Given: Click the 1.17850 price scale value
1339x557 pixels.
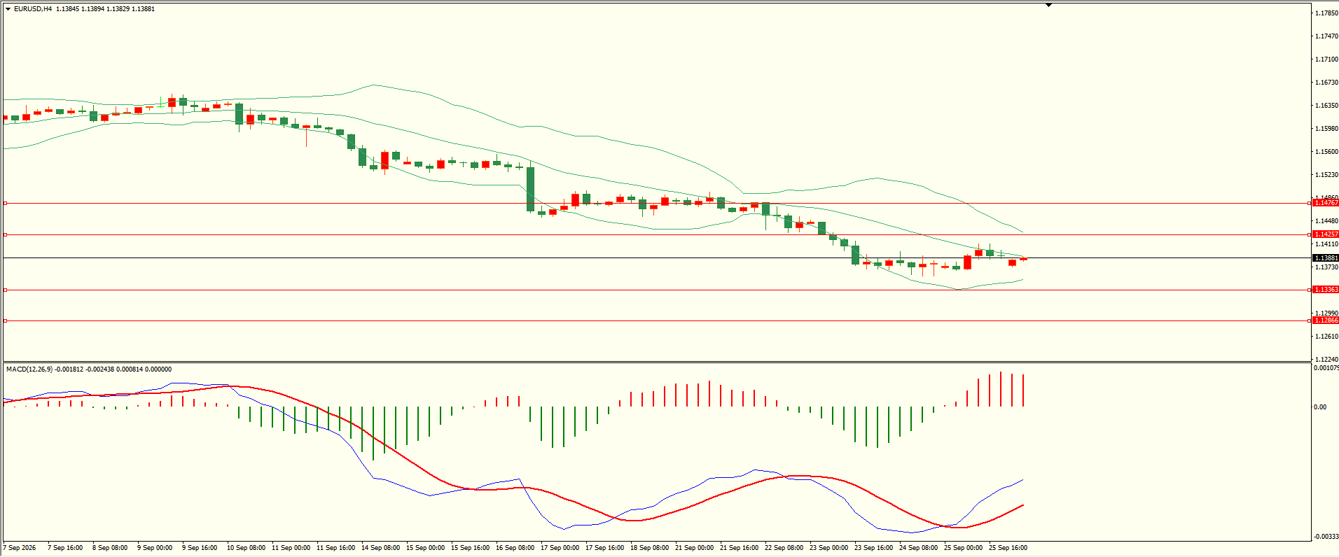Looking at the screenshot, I should [1326, 13].
